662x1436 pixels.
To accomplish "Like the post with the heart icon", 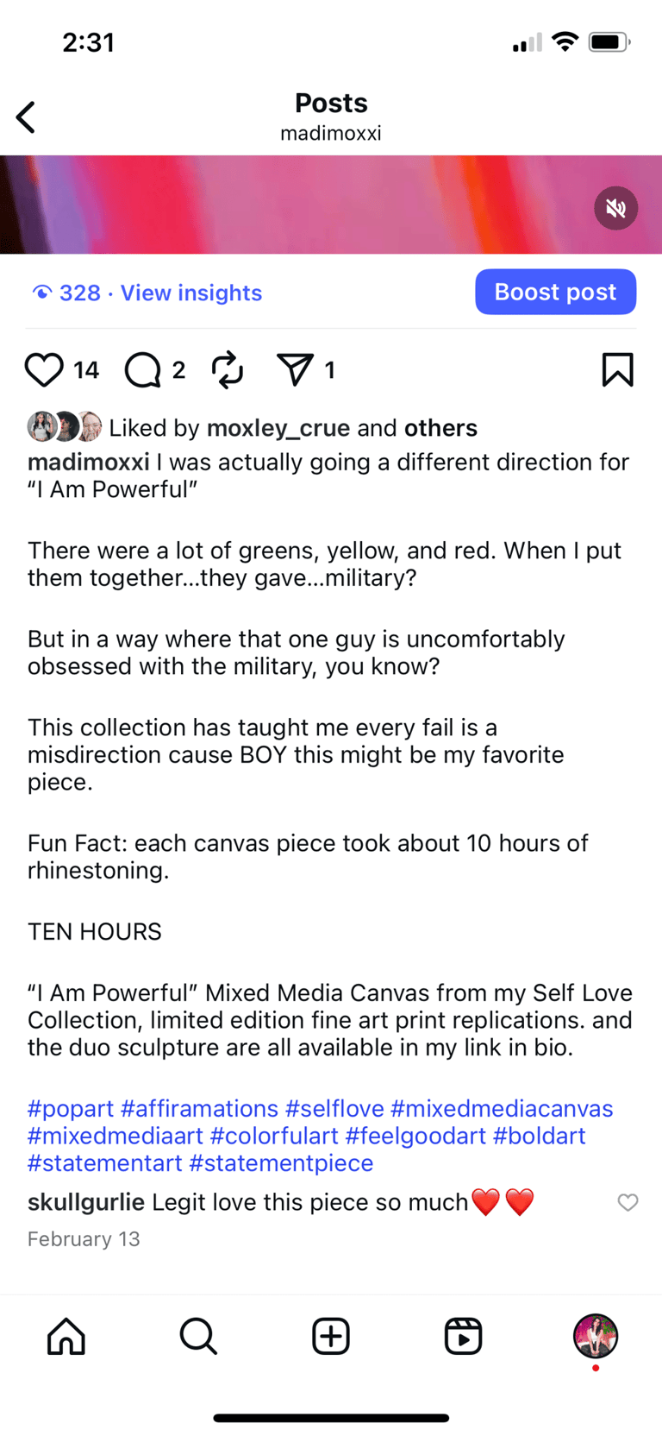I will pos(44,370).
